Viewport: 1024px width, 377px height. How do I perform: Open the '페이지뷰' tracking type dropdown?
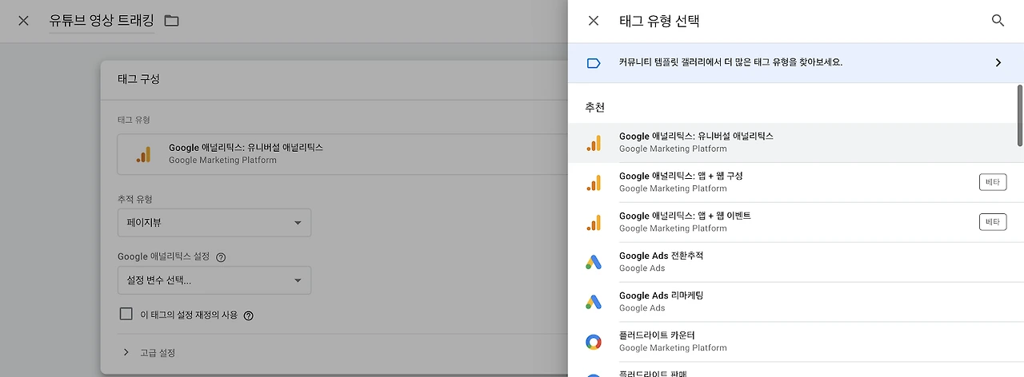(x=214, y=223)
